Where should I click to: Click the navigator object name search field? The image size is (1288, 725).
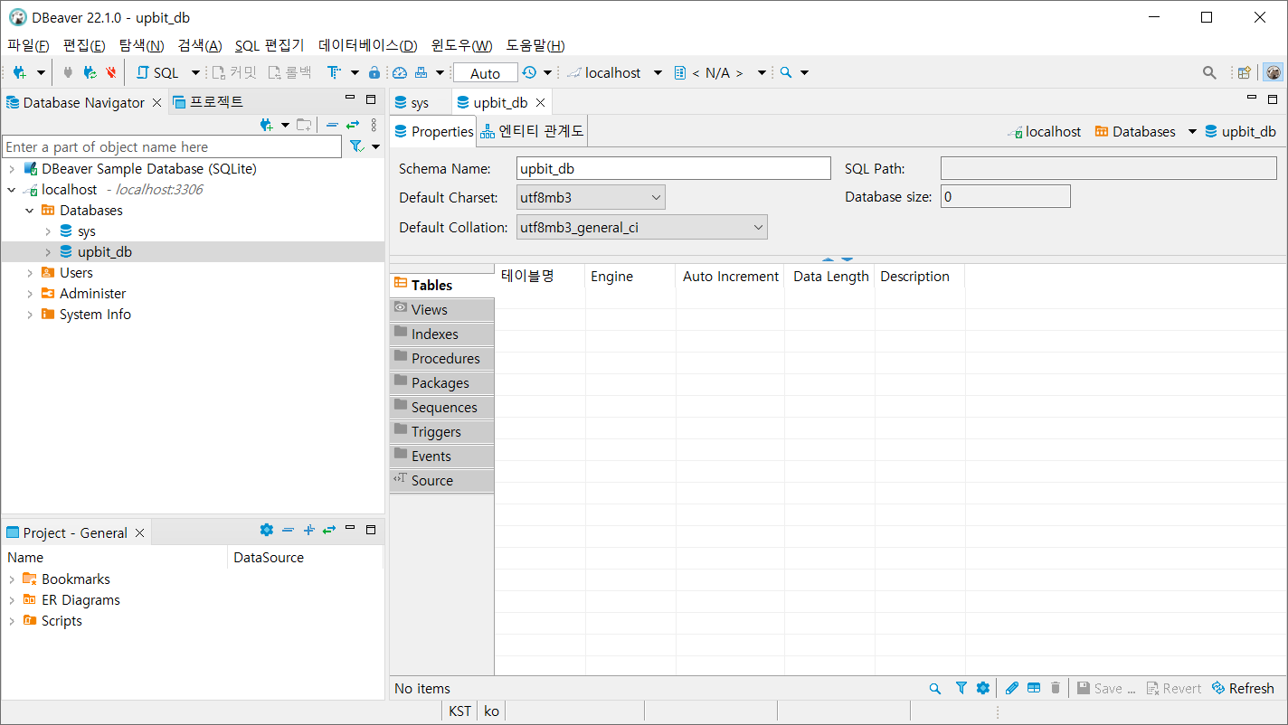[x=172, y=146]
